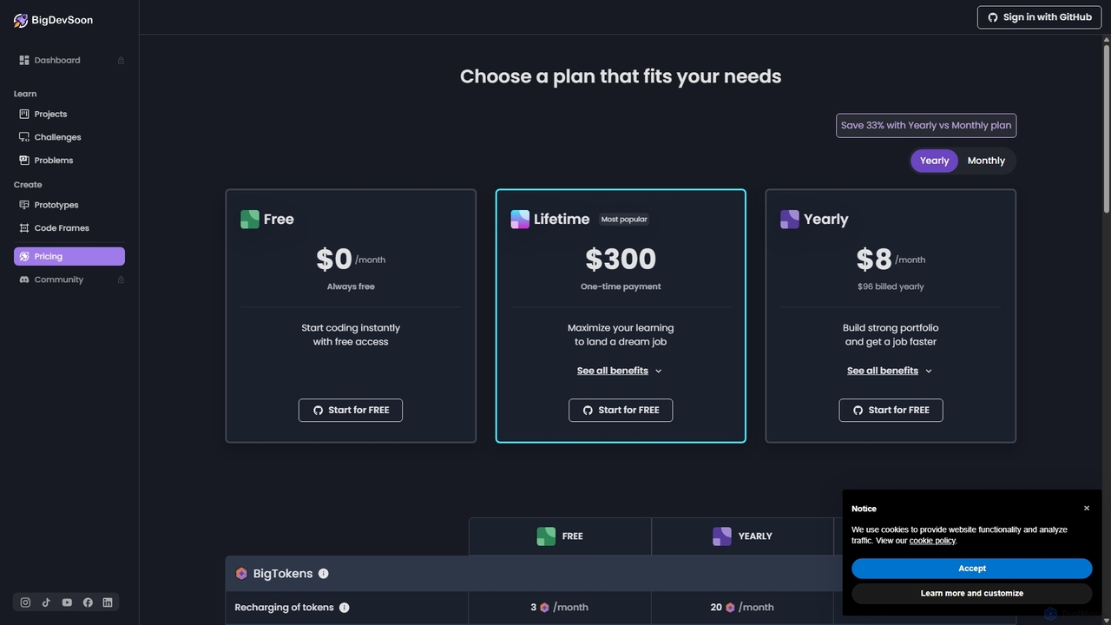Image resolution: width=1111 pixels, height=625 pixels.
Task: Click Start for FREE on Yearly plan
Action: coord(891,410)
